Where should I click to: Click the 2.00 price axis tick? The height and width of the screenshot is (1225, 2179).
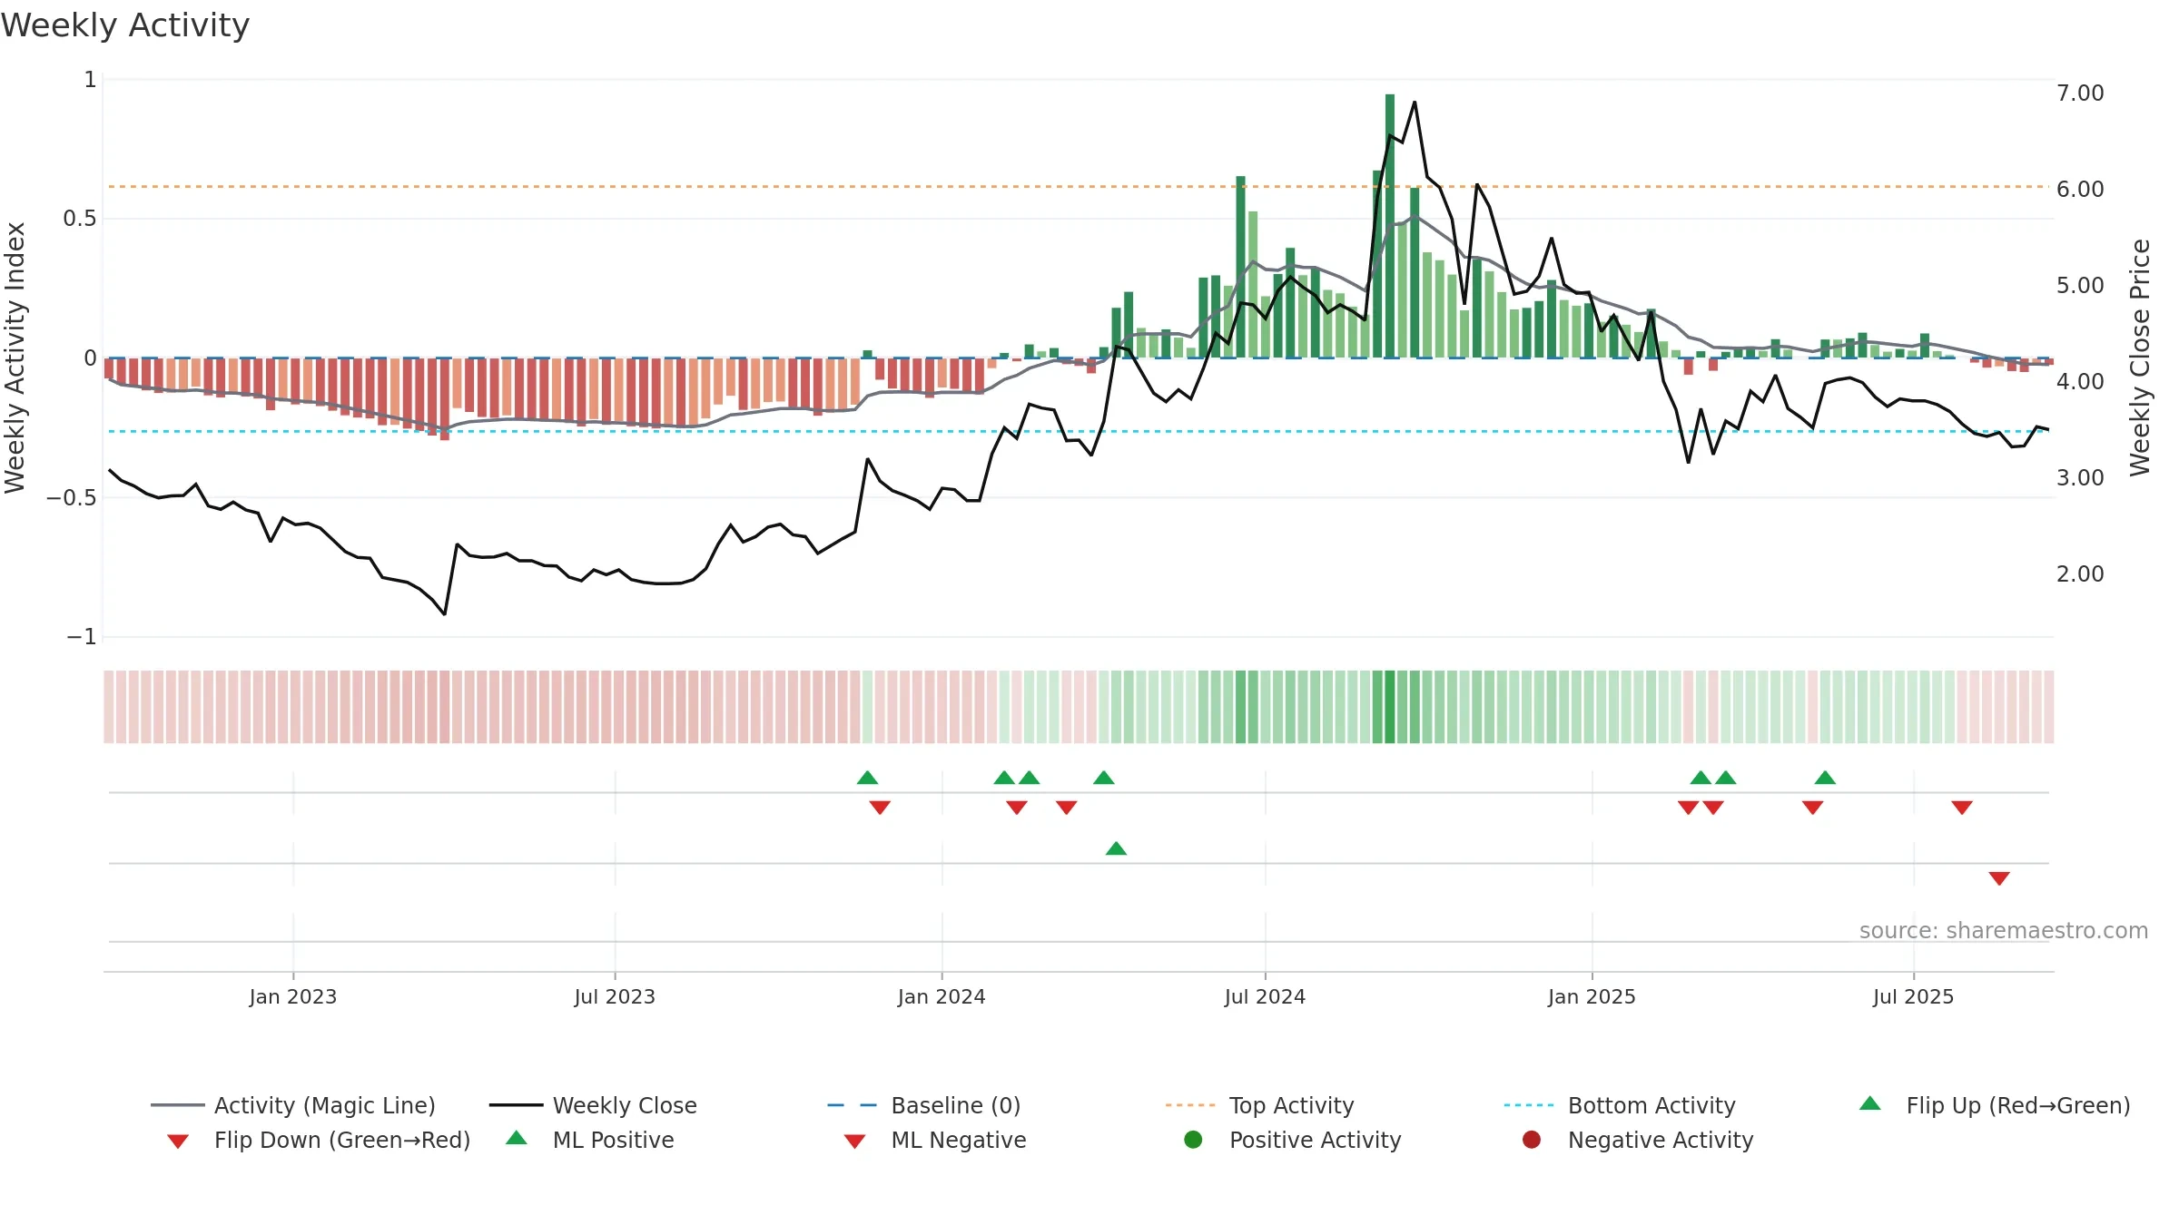[x=2080, y=573]
